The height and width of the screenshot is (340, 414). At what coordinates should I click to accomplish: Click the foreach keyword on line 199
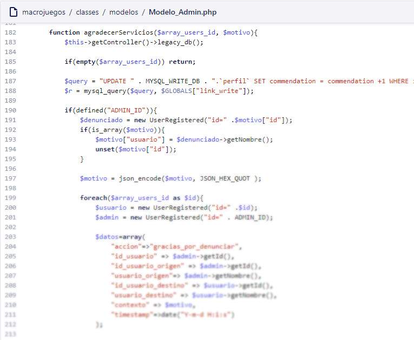(94, 198)
